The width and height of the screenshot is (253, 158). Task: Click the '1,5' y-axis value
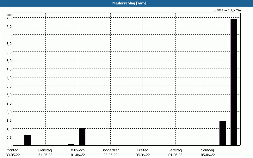coord(9,120)
